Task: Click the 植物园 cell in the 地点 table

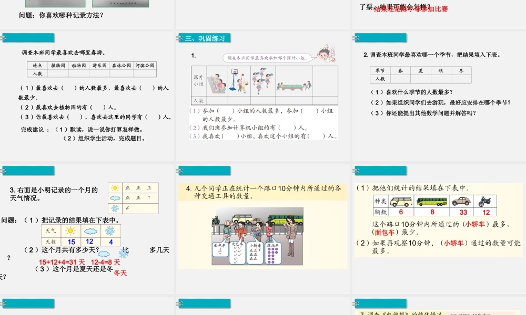Action: 58,66
